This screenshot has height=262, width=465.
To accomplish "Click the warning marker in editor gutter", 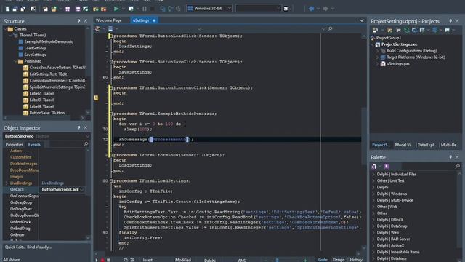I will pos(96,98).
